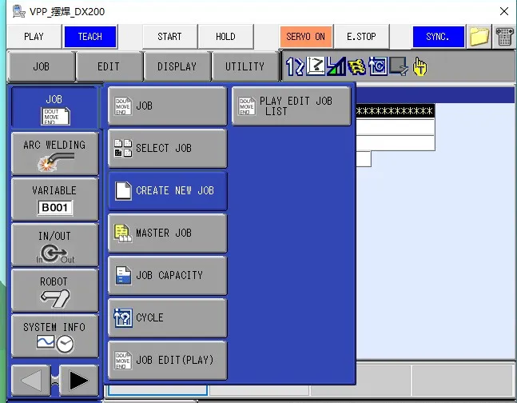Close the VPP DX200 window
Viewport: 517px width, 403px height.
504,11
